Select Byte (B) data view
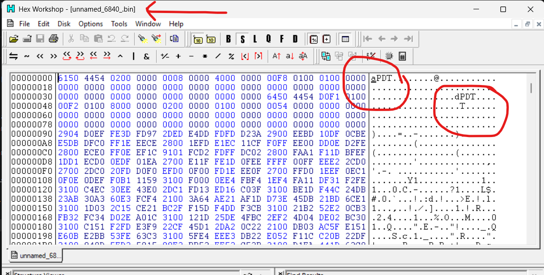This screenshot has height=275, width=544. pyautogui.click(x=229, y=39)
